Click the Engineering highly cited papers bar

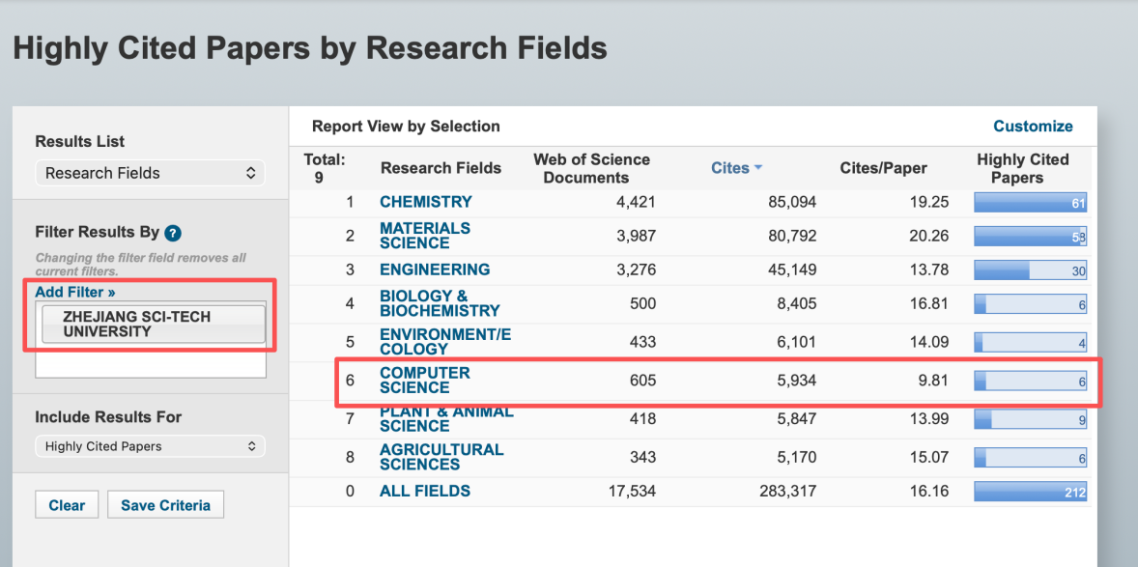coord(1030,270)
